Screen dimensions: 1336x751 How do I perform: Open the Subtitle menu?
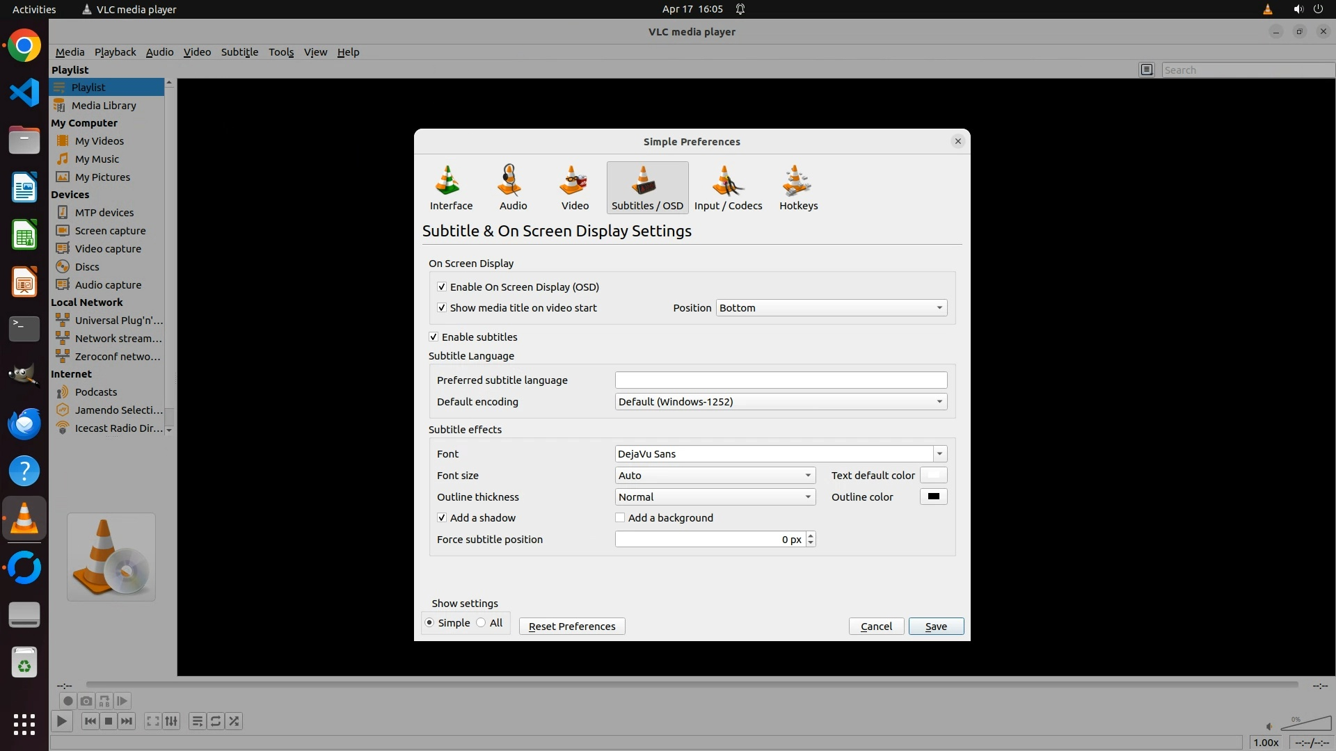[x=239, y=52]
